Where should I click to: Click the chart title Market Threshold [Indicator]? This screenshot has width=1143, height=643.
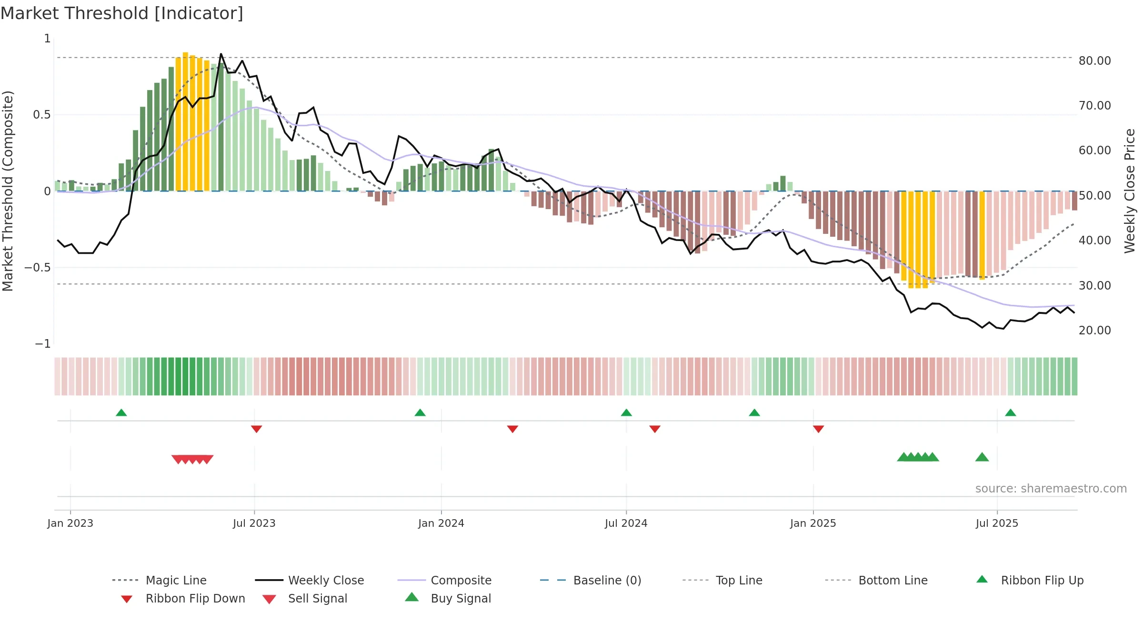pyautogui.click(x=122, y=13)
